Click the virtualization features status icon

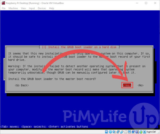click(x=137, y=132)
